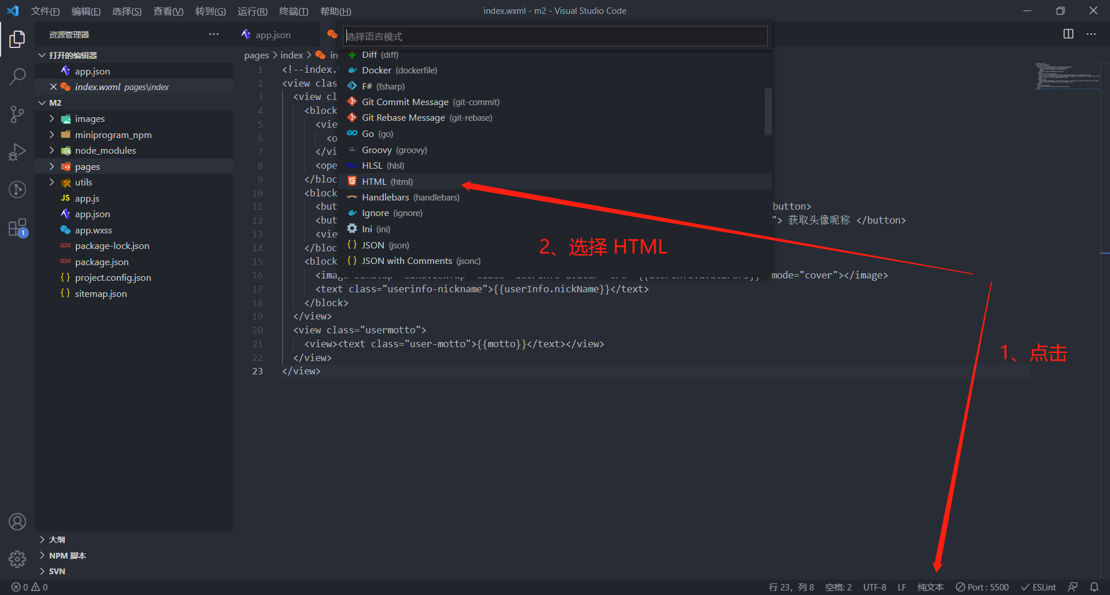Select Ini (ini) language mode
This screenshot has width=1110, height=595.
[x=555, y=229]
